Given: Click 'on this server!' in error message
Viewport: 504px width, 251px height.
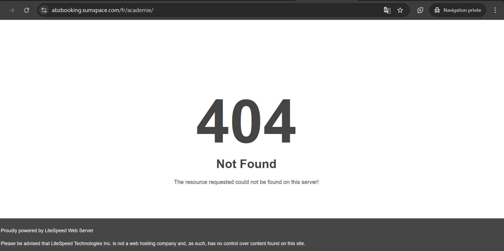Looking at the screenshot, I should coord(301,182).
